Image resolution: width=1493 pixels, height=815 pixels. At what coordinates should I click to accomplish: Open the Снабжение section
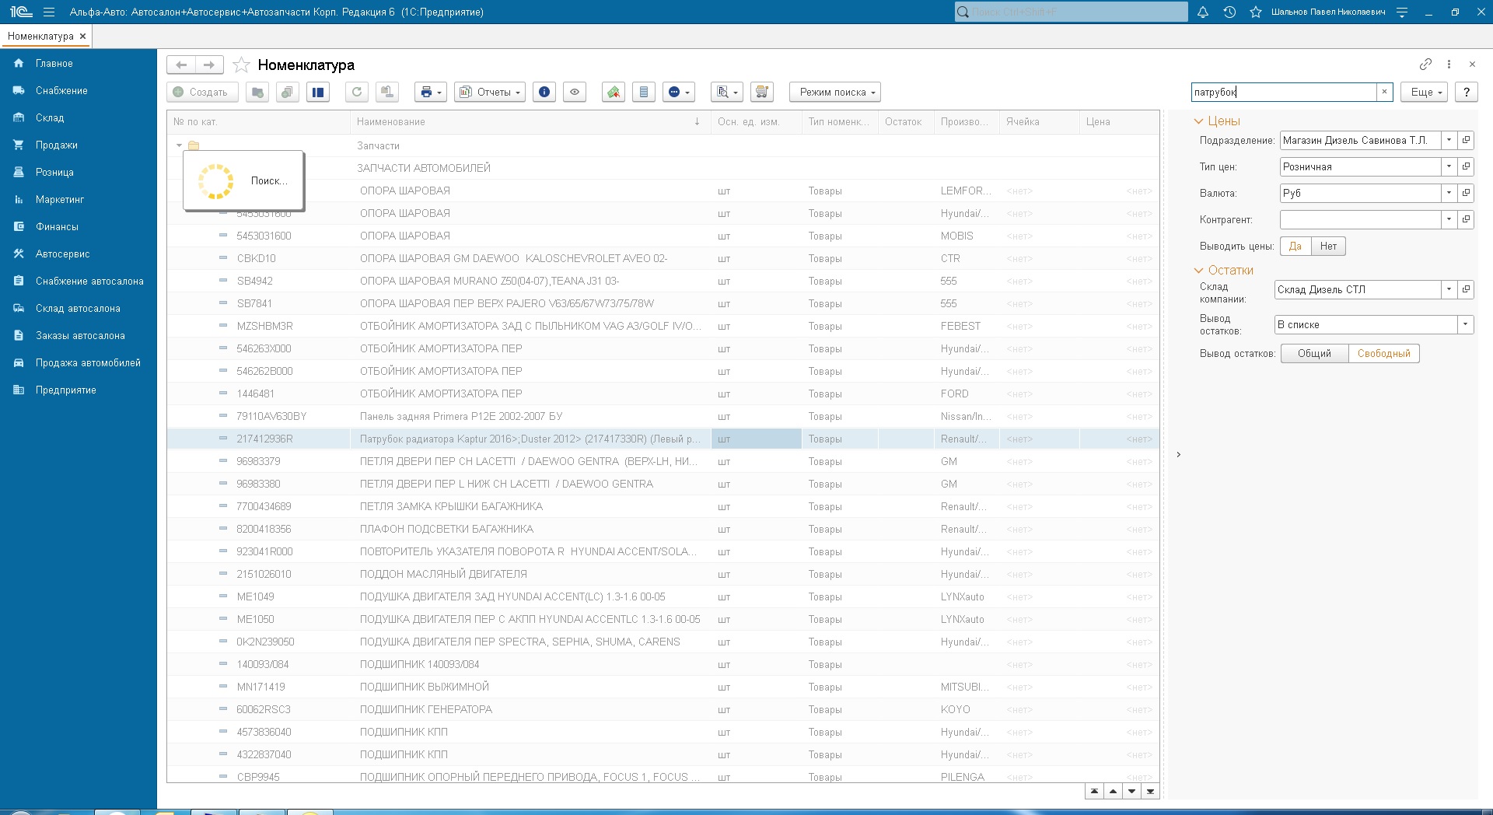tap(78, 91)
